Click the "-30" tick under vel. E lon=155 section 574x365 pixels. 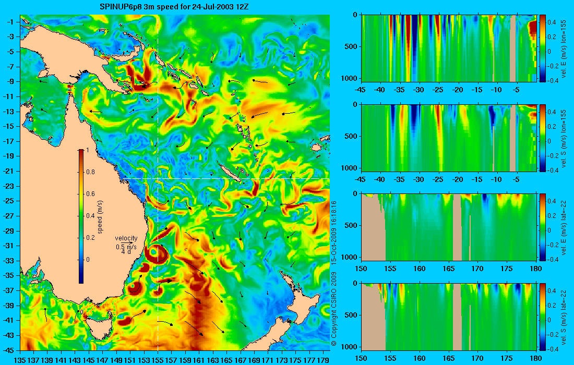pyautogui.click(x=419, y=90)
